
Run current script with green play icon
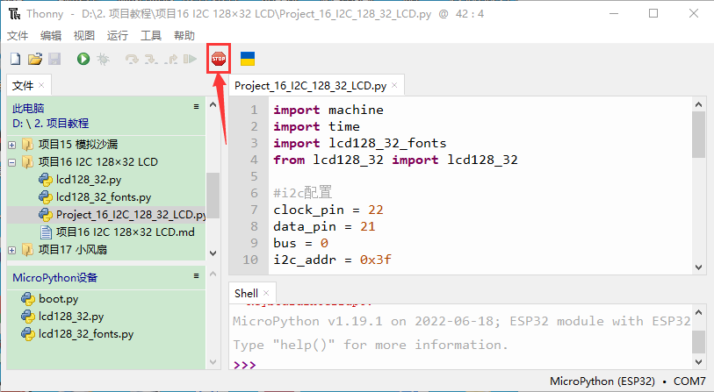(83, 59)
